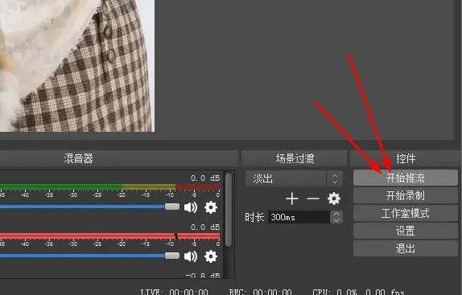This screenshot has width=462, height=295.
Task: Click the LIVE: 00:00:00 status text
Action: pos(174,292)
